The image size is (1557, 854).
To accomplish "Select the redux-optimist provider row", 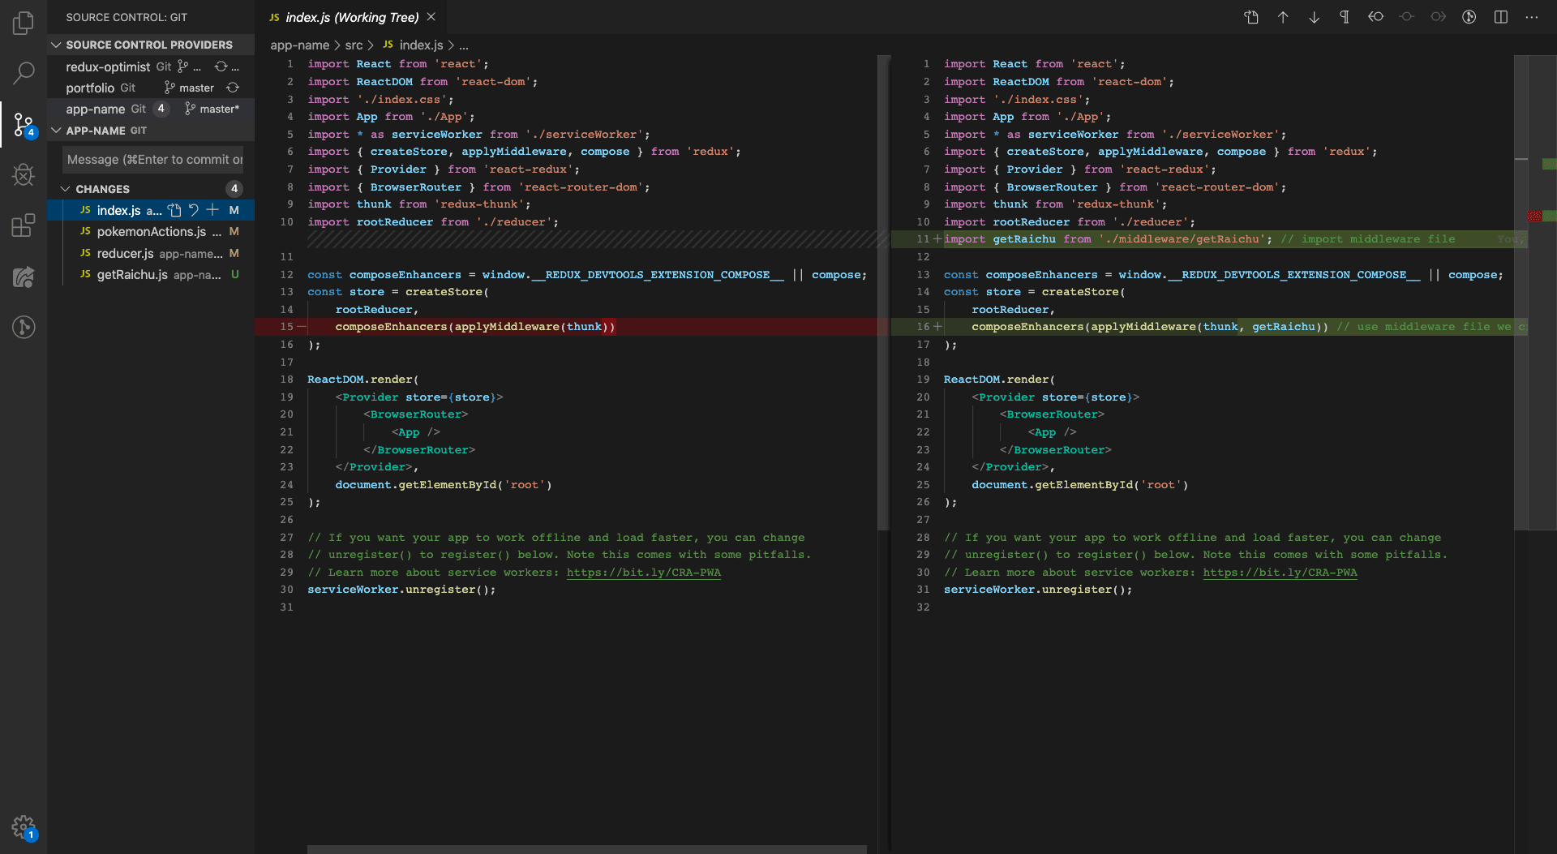I will click(x=151, y=67).
